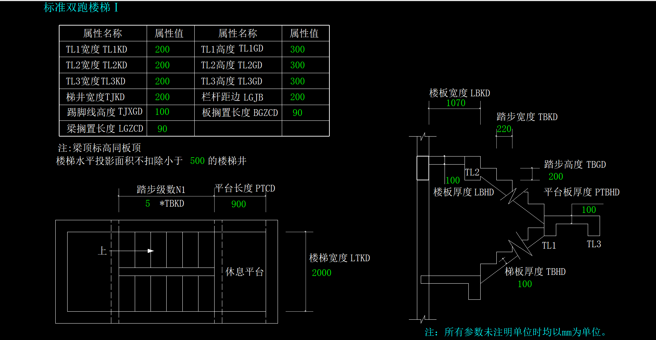The height and width of the screenshot is (340, 656).
Task: Click label 踏步宽度 TBKD
Action: click(527, 117)
